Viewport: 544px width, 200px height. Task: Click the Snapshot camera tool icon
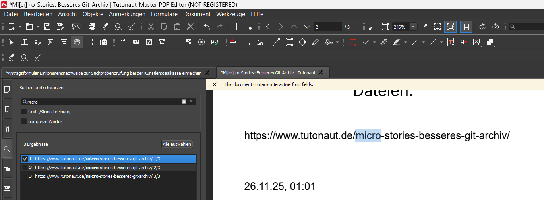point(103,42)
